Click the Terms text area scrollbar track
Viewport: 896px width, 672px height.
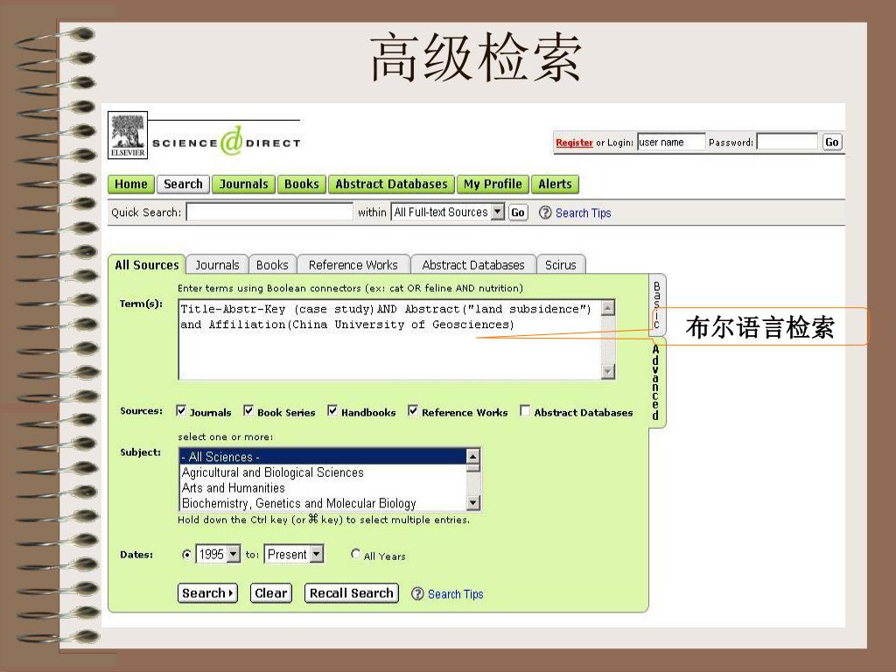click(x=608, y=339)
